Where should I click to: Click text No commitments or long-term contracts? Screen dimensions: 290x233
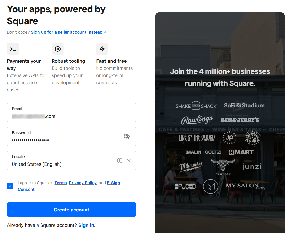pyautogui.click(x=115, y=75)
